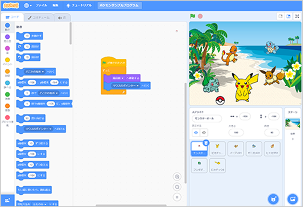Select the stage backdrop thumbnail
The width and height of the screenshot is (303, 207).
(x=292, y=124)
